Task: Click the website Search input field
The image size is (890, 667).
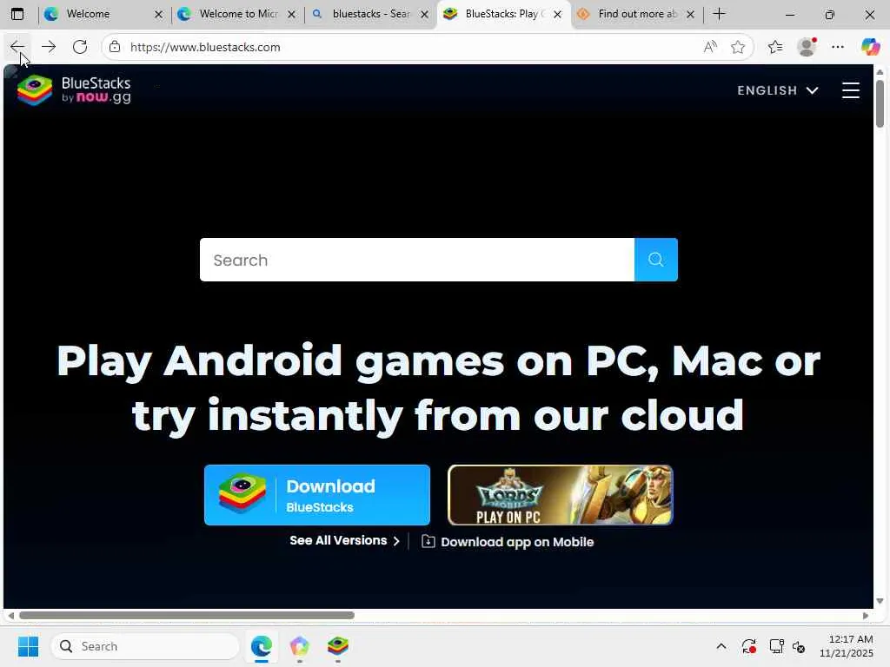Action: (x=417, y=260)
